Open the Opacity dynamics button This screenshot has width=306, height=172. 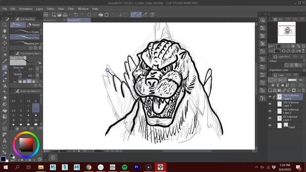(37, 75)
